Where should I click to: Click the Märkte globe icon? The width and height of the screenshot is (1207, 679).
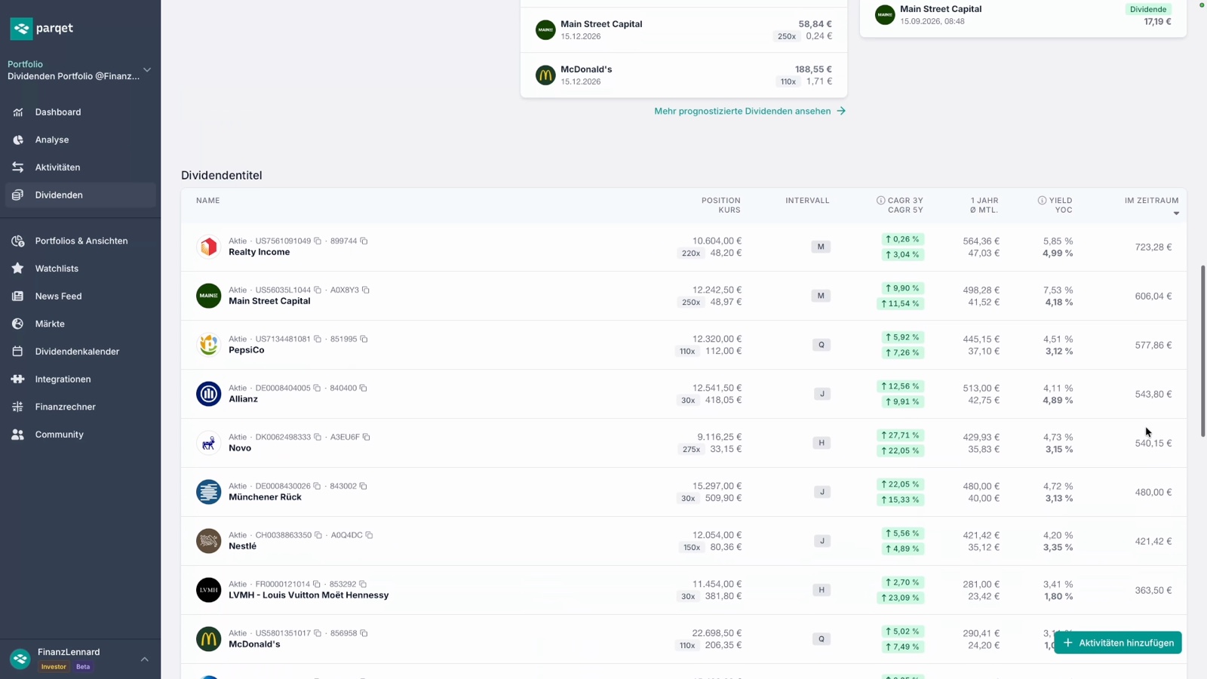(x=18, y=324)
